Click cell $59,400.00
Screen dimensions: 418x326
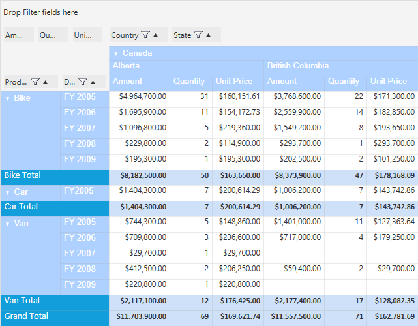(294, 271)
